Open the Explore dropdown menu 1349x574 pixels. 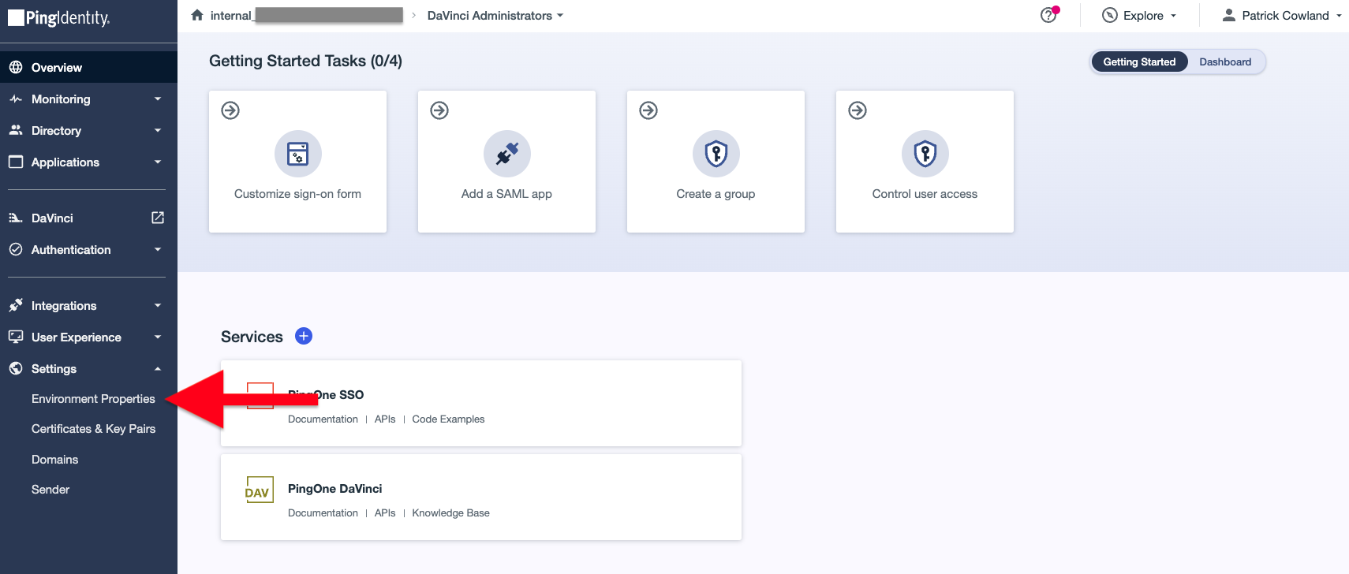point(1139,15)
